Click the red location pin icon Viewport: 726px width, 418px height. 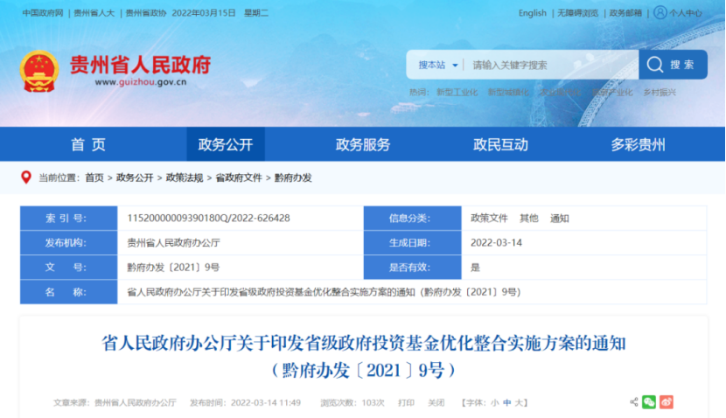26,178
